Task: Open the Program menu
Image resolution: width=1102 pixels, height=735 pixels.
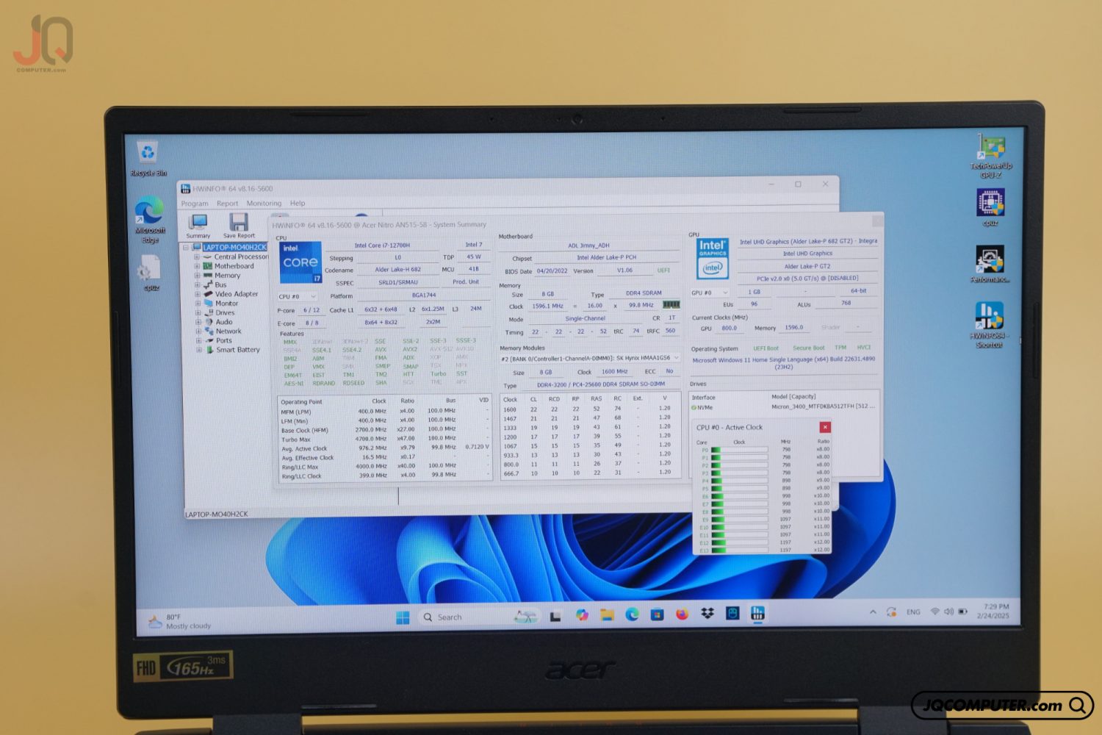Action: tap(195, 204)
